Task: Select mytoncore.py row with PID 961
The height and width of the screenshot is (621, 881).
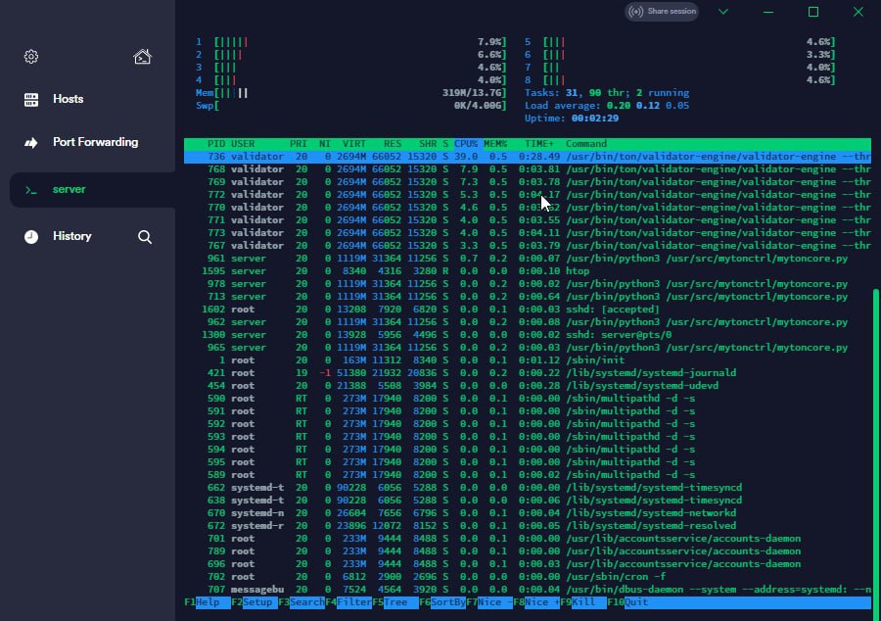Action: pyautogui.click(x=528, y=259)
